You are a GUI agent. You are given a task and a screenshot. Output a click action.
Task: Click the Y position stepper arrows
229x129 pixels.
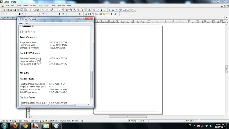click(39, 14)
